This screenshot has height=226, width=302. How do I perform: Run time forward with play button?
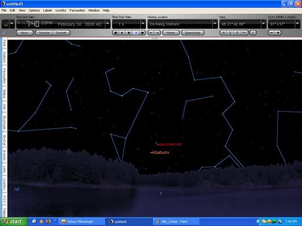136,33
